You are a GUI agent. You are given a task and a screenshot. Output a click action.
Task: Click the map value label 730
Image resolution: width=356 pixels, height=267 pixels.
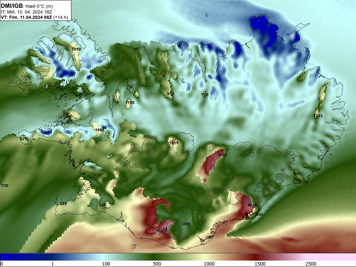pos(5,185)
